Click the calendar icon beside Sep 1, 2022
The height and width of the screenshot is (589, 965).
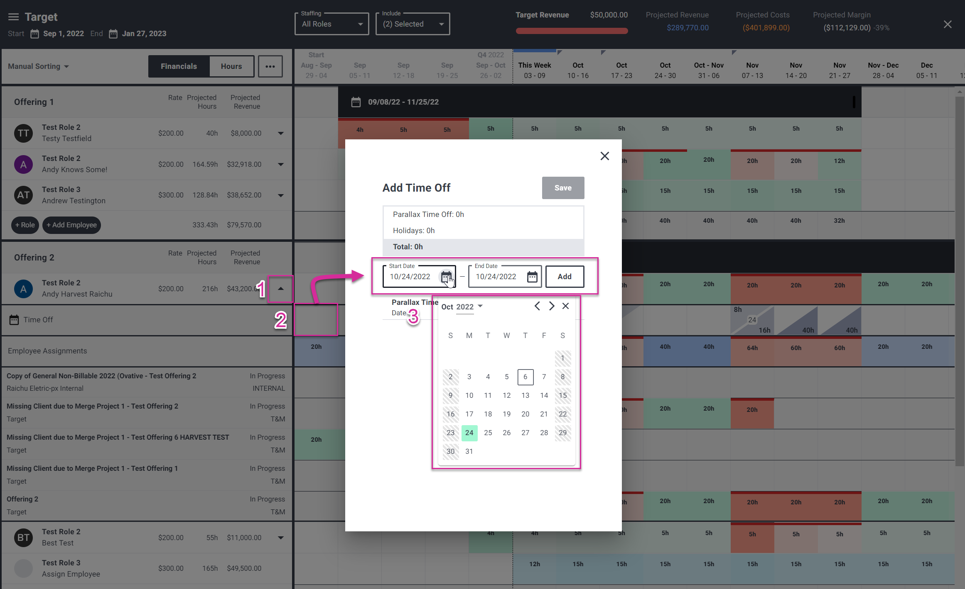[x=35, y=34]
